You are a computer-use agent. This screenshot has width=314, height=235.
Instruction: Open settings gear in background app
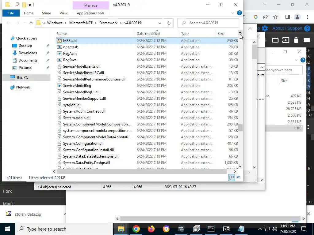coord(265,28)
